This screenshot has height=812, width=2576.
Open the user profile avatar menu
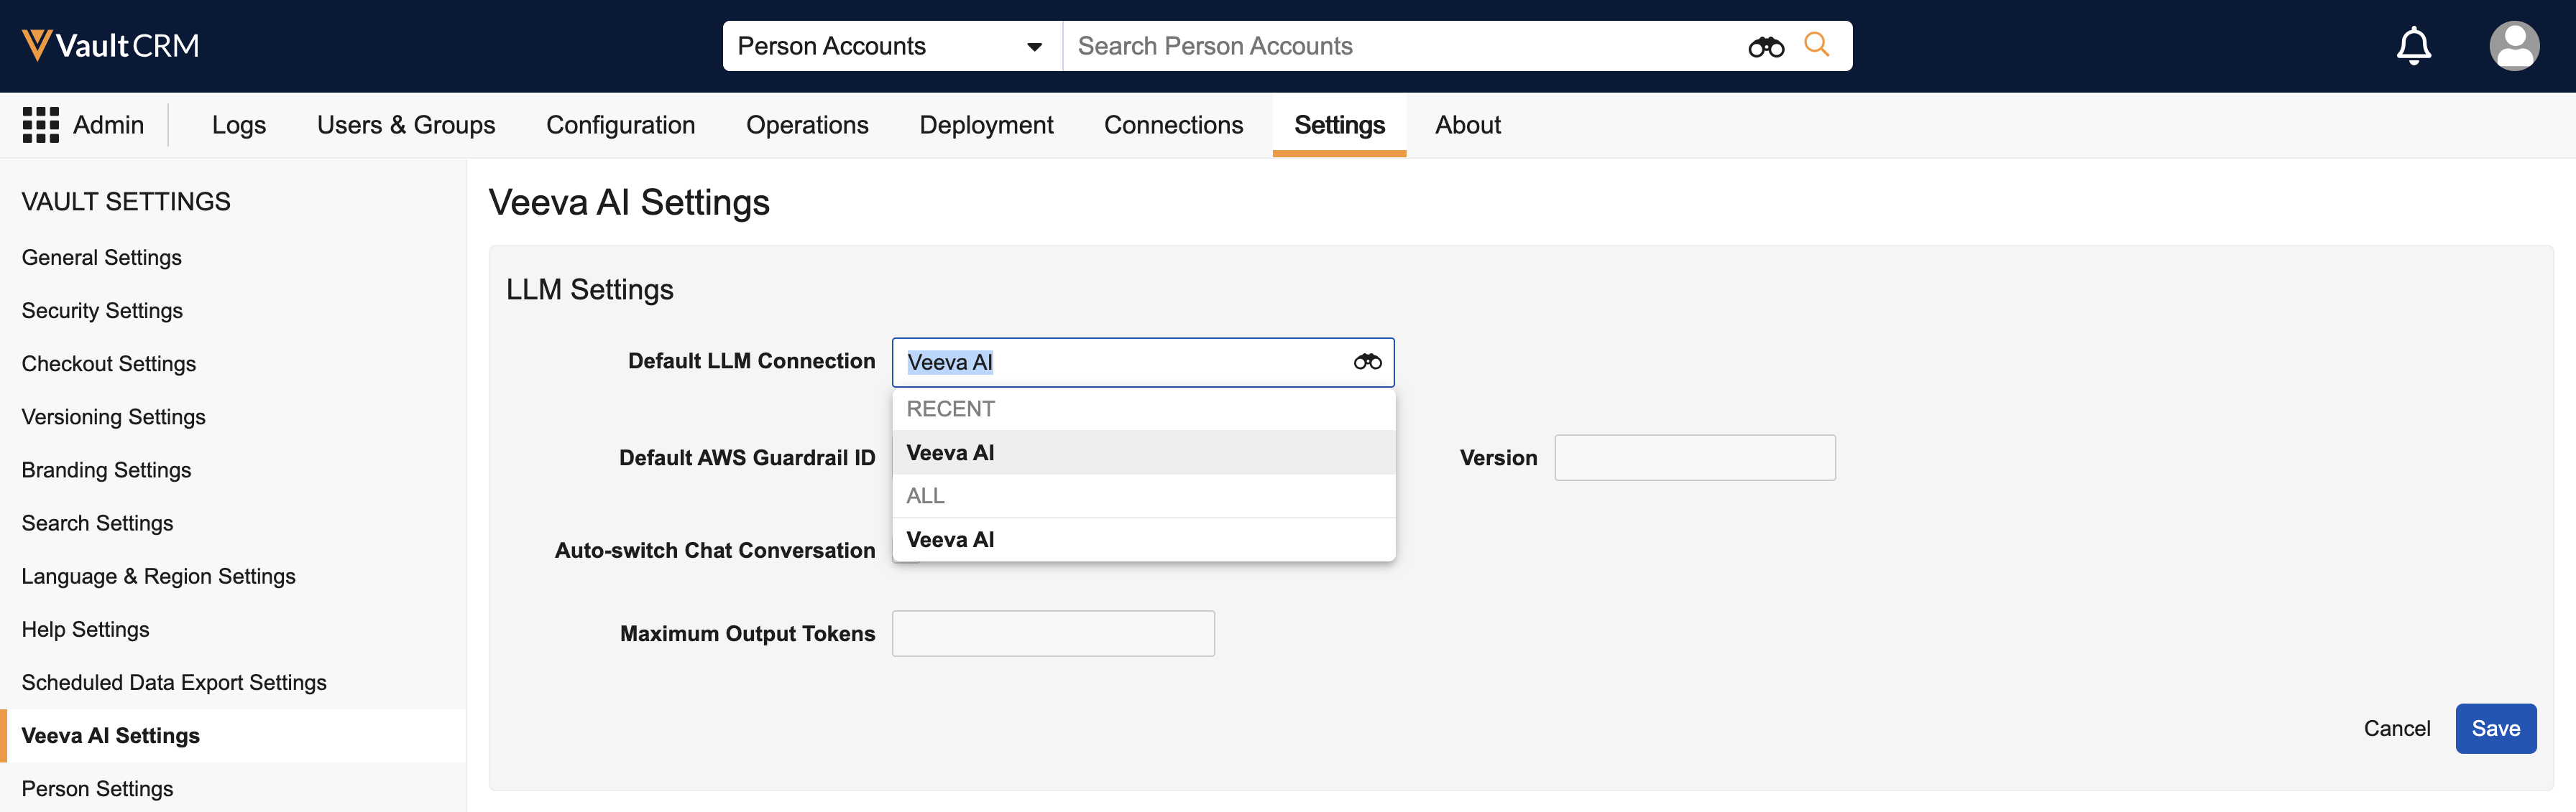coord(2513,46)
